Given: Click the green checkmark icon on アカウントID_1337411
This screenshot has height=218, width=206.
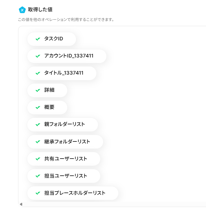Looking at the screenshot, I should [38, 56].
